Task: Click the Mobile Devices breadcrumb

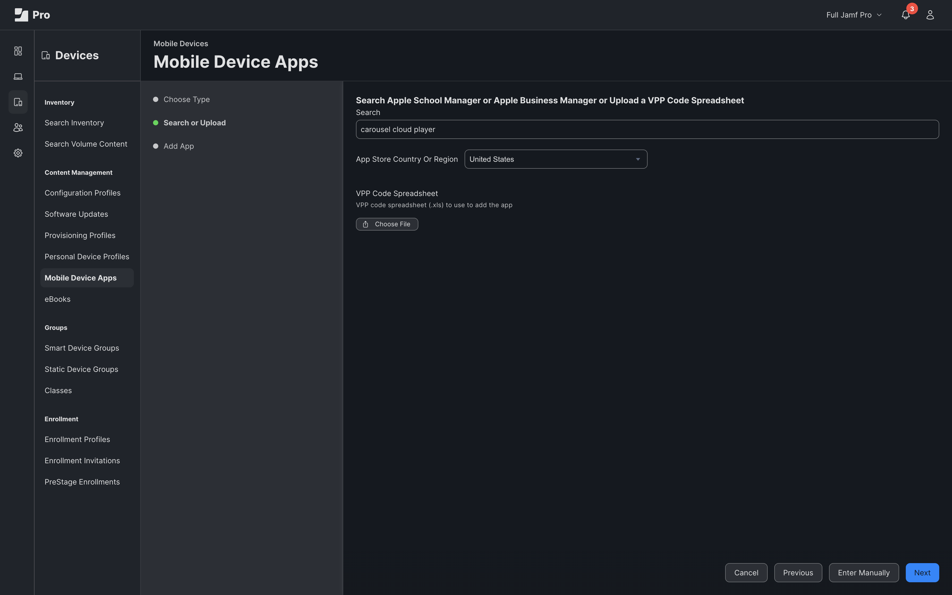Action: click(x=181, y=44)
